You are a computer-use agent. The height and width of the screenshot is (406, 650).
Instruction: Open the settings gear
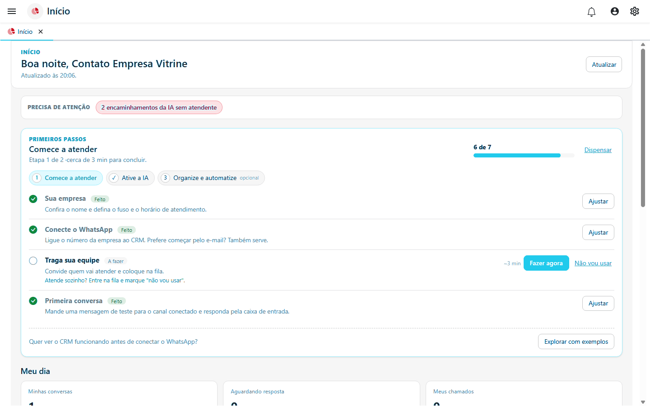[x=635, y=11]
